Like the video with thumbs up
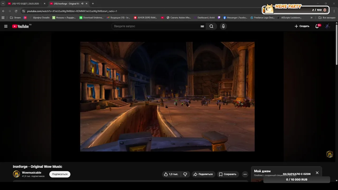 (171, 174)
